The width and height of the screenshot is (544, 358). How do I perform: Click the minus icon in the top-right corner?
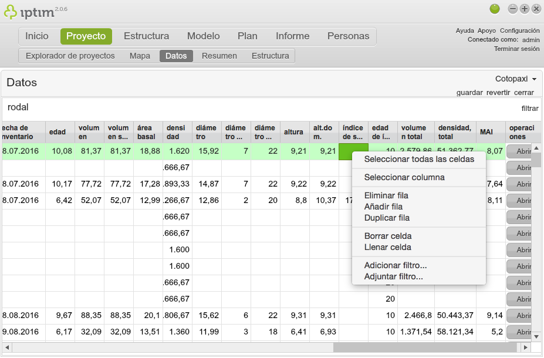tap(513, 9)
